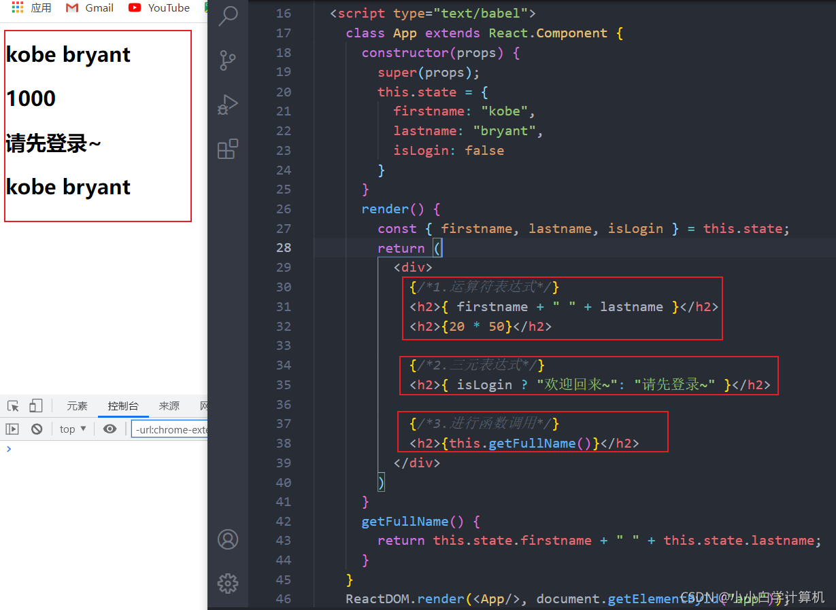Click 'this.state = {' in the code
Screen dimensions: 836x610
point(433,92)
